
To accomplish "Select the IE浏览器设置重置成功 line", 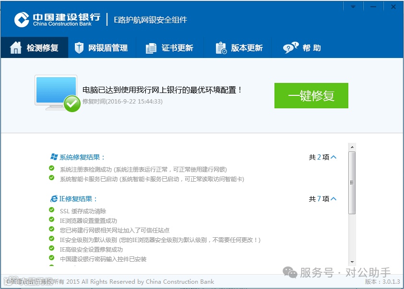I will pyautogui.click(x=88, y=221).
